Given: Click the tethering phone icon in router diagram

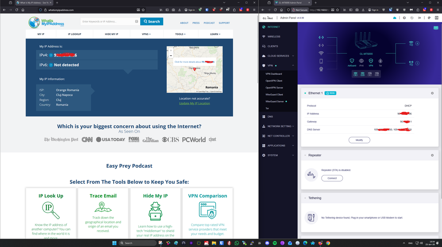Looking at the screenshot, I should (x=321, y=61).
